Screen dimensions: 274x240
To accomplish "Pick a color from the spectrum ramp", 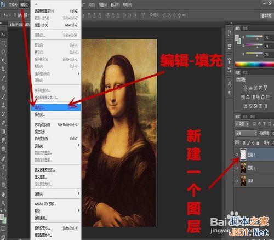I will pos(254,64).
